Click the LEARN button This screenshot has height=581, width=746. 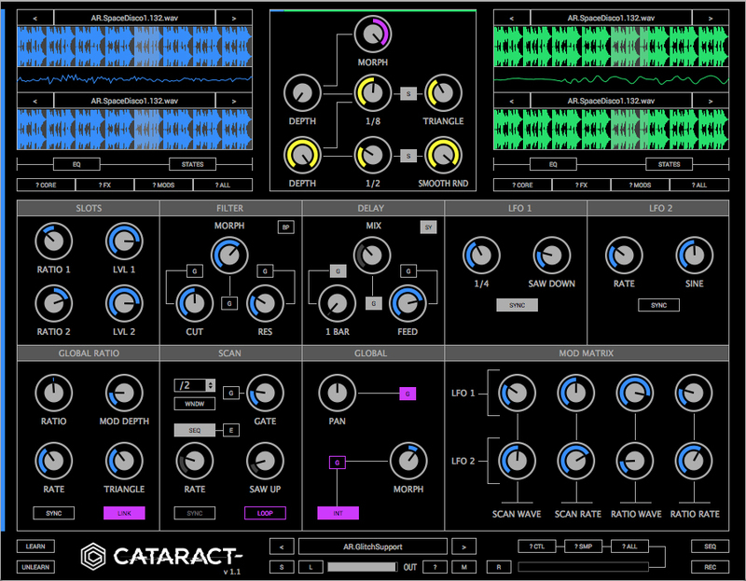click(35, 546)
